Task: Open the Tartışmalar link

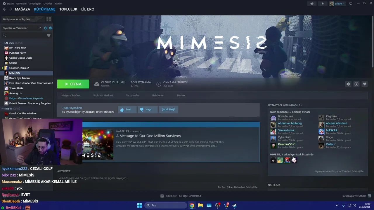Action: coord(132,95)
